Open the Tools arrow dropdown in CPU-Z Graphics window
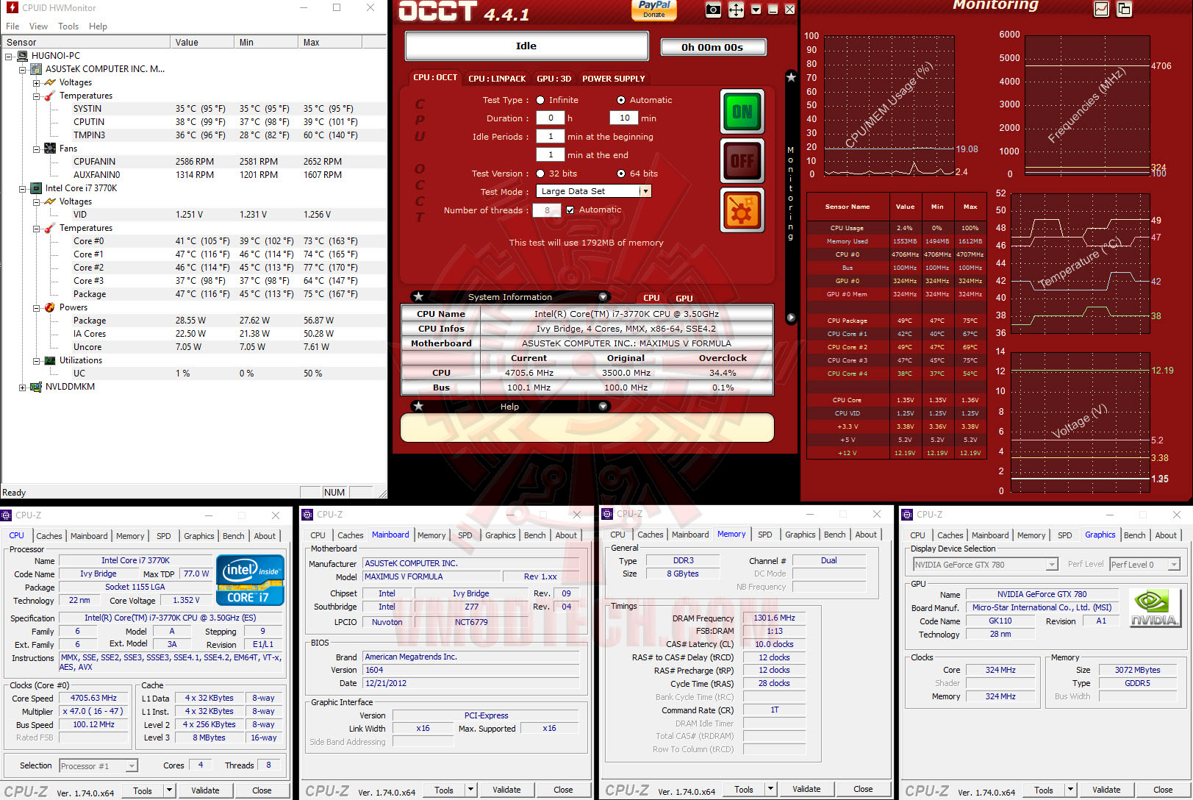This screenshot has height=800, width=1193. click(1070, 790)
